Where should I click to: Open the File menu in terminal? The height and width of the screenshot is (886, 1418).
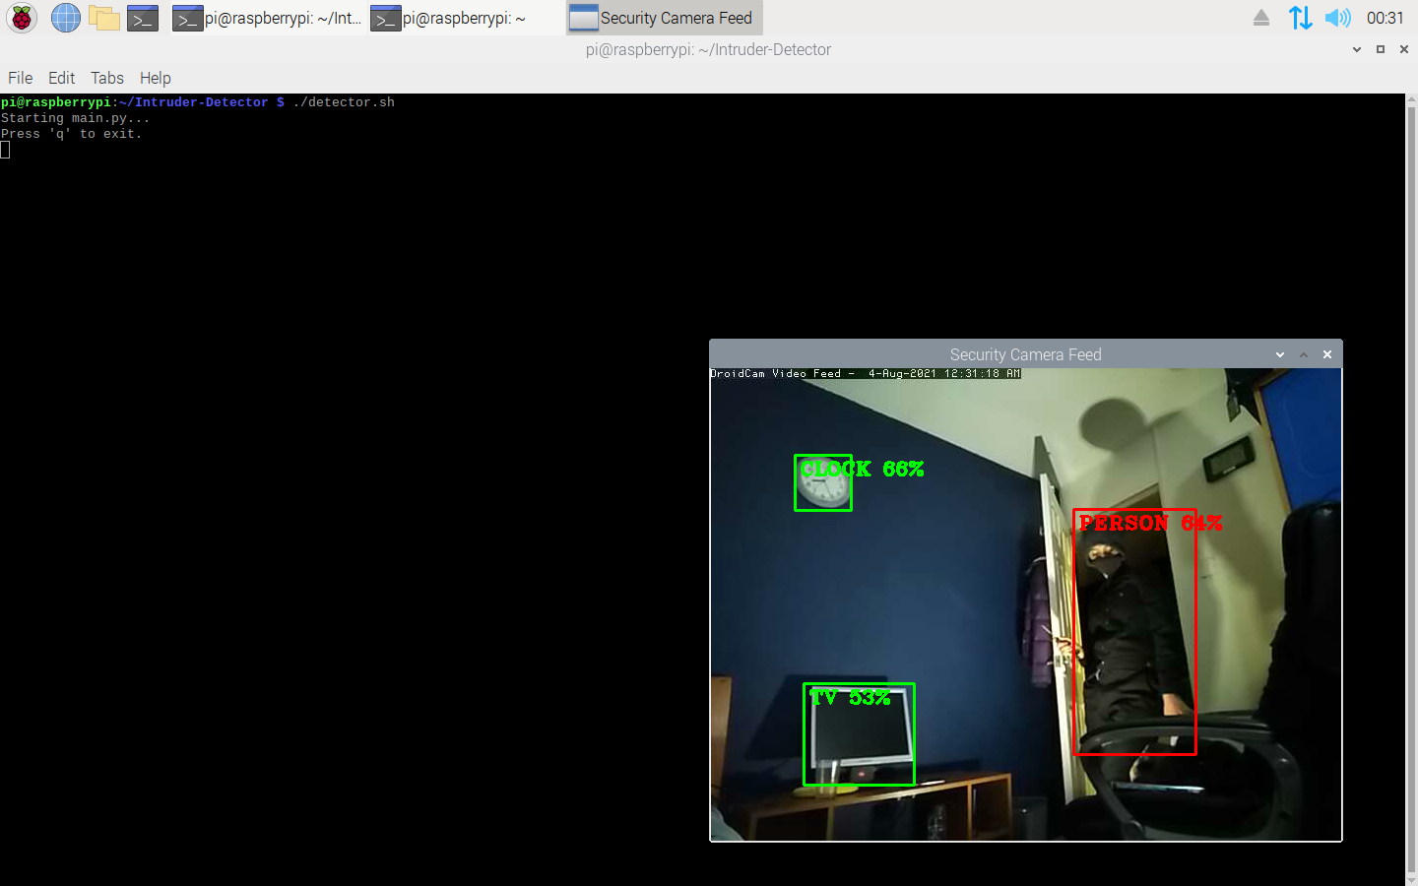pos(20,78)
